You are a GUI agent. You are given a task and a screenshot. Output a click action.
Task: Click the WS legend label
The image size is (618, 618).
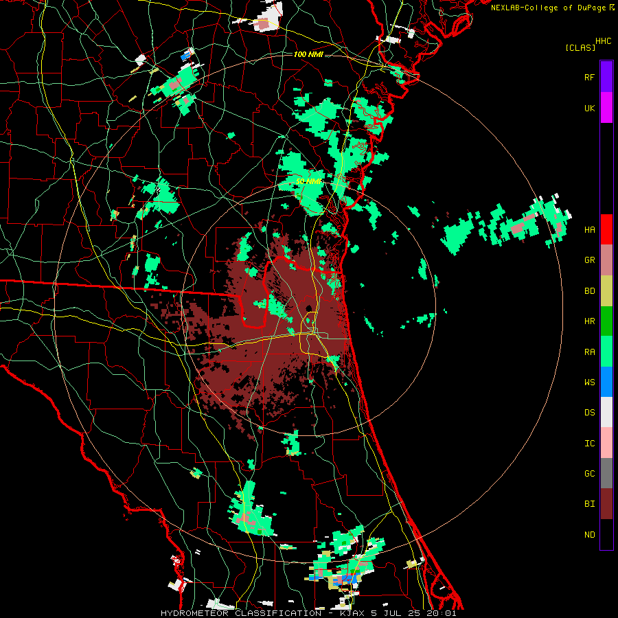point(589,382)
